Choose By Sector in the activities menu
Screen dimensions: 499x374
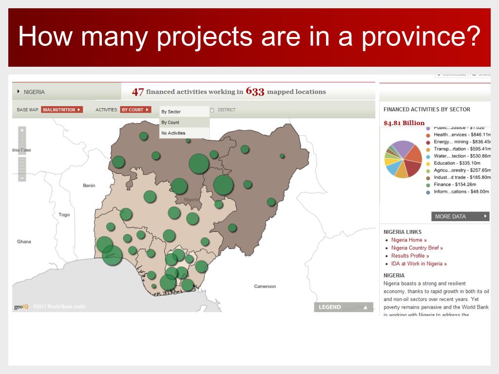(x=184, y=112)
